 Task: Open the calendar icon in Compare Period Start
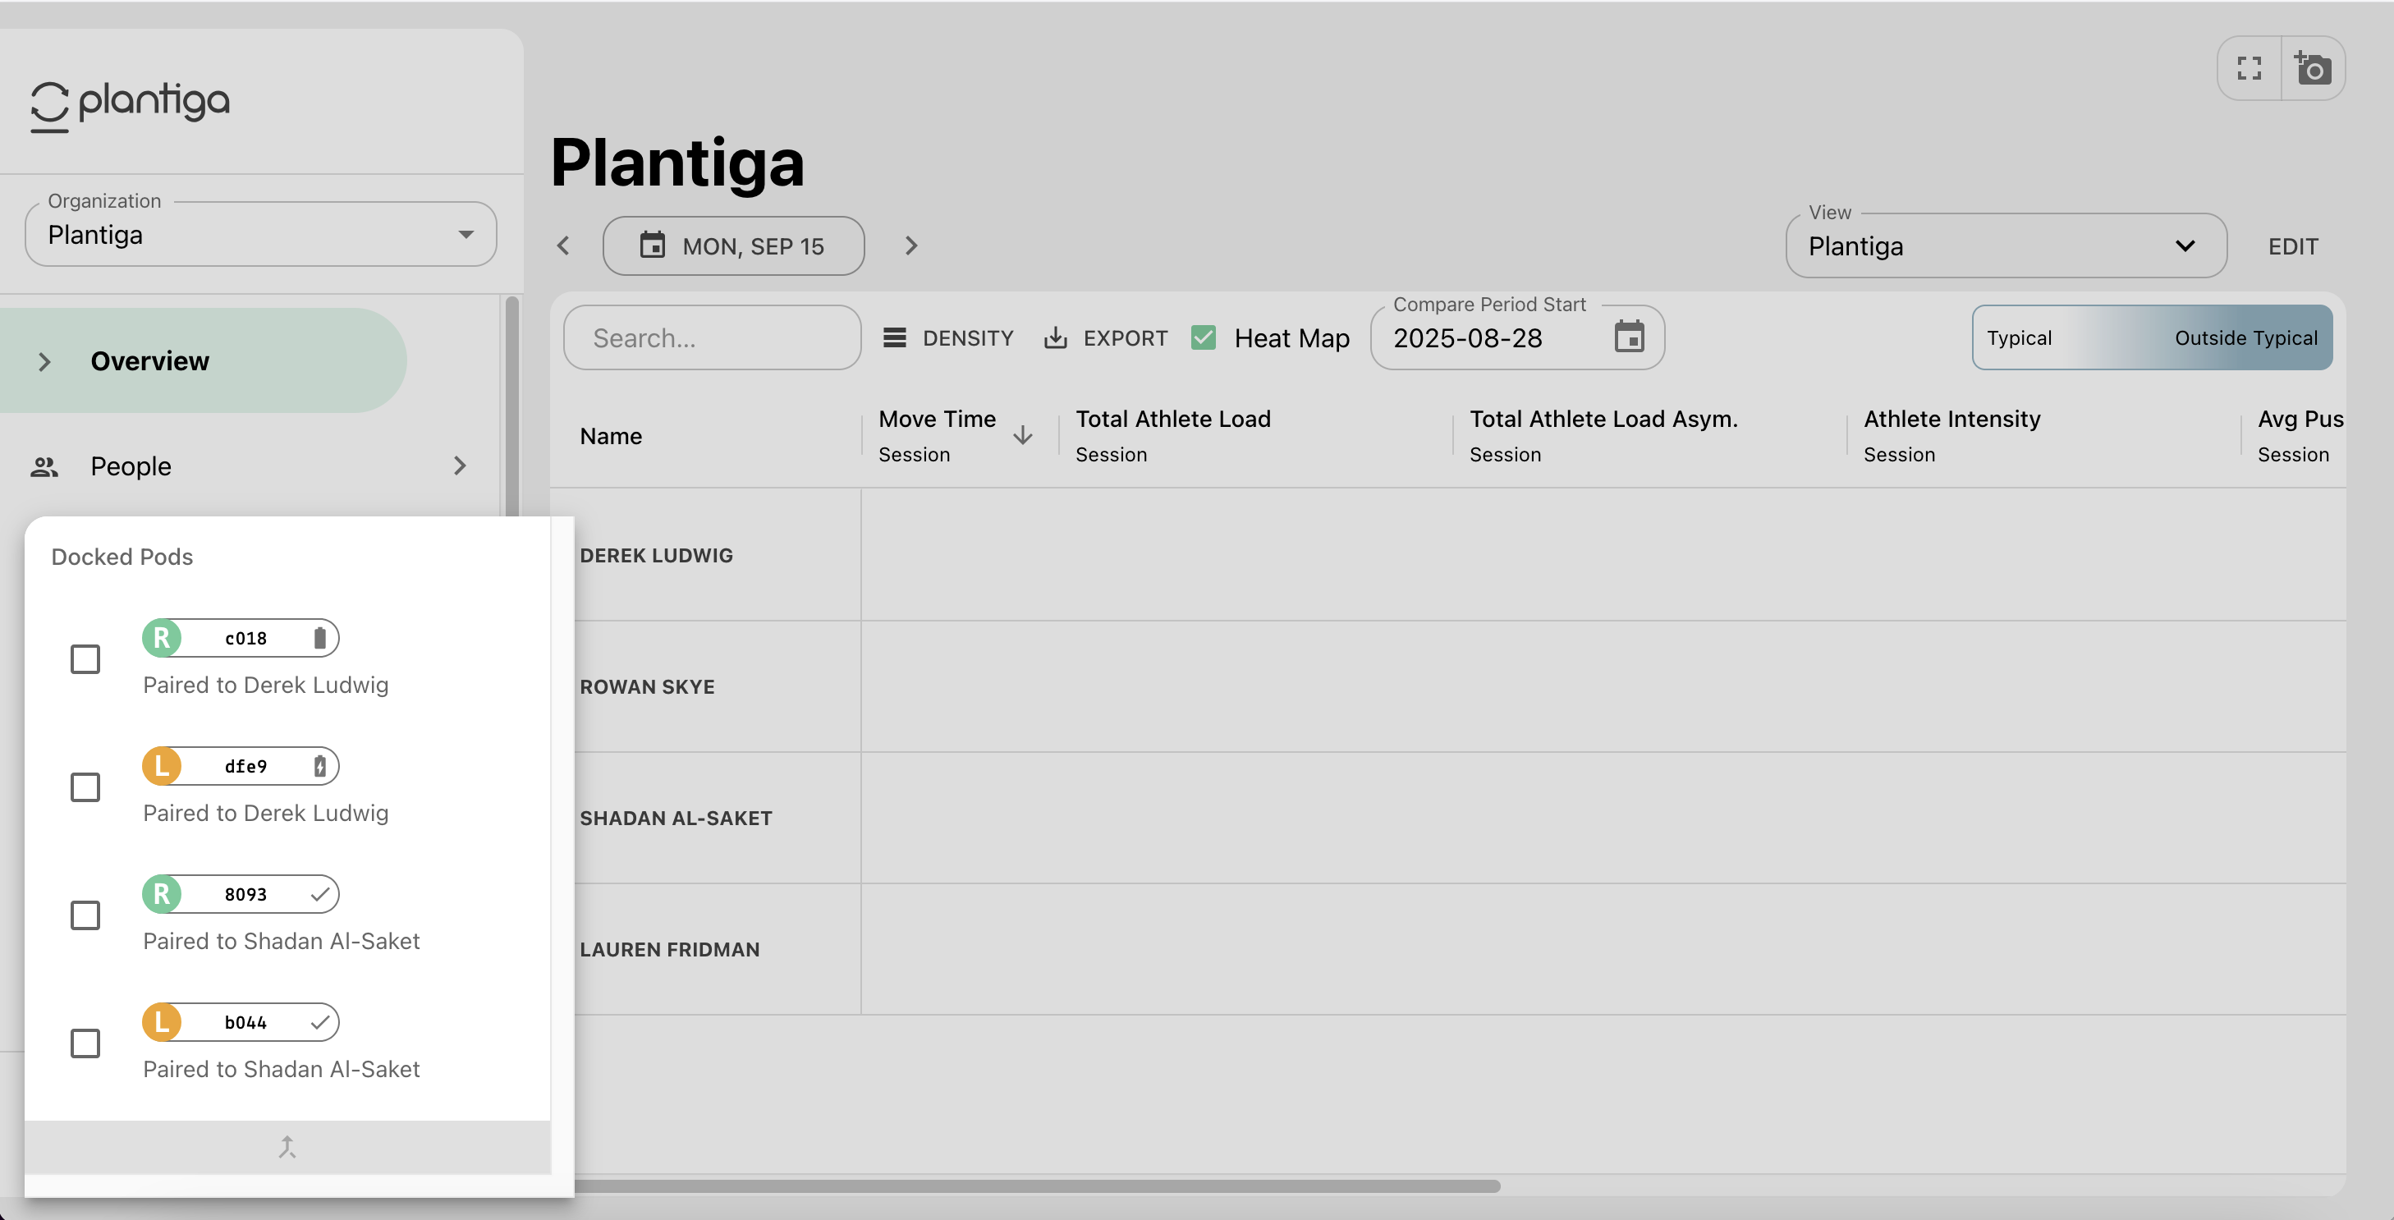[x=1628, y=337]
